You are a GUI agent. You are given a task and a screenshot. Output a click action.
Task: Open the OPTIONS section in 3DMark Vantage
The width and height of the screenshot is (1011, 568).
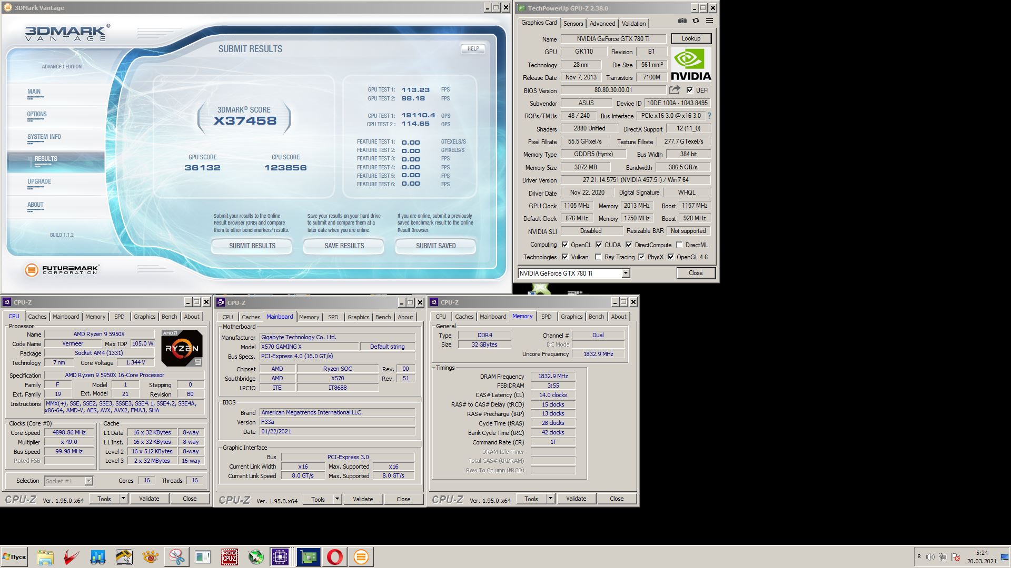(37, 114)
